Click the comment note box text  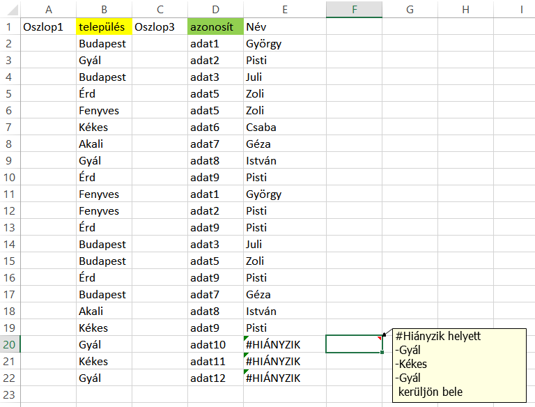[459, 365]
